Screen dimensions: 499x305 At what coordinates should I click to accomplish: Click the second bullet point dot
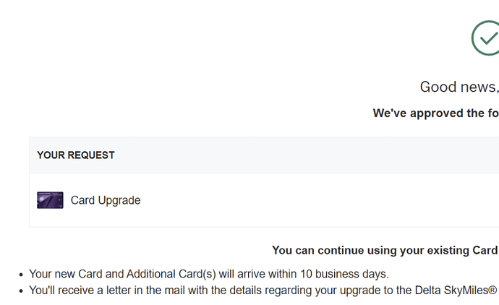click(x=20, y=291)
